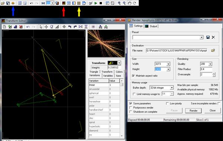
Task: Choose the Rotate triangle tool in editor
Action: 52,27
